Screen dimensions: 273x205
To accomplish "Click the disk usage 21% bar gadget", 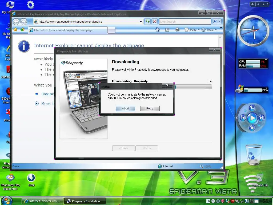I will 252,89.
